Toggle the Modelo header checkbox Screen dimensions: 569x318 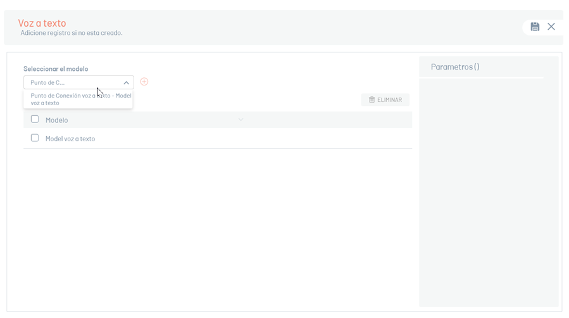(x=35, y=119)
